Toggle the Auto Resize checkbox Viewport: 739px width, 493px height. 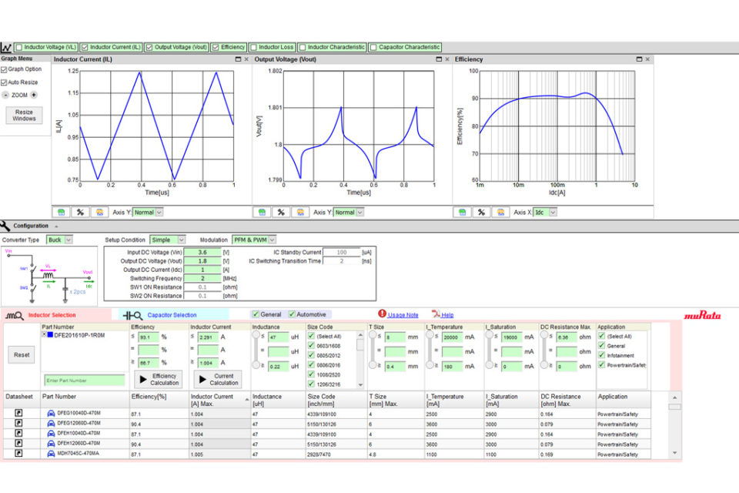click(4, 82)
